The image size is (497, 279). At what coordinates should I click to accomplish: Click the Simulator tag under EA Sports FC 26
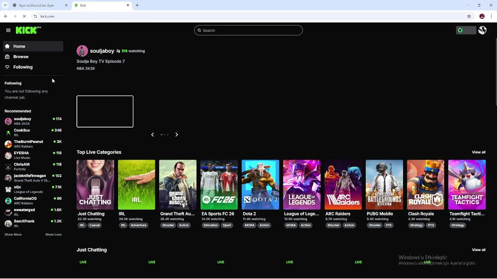point(211,225)
